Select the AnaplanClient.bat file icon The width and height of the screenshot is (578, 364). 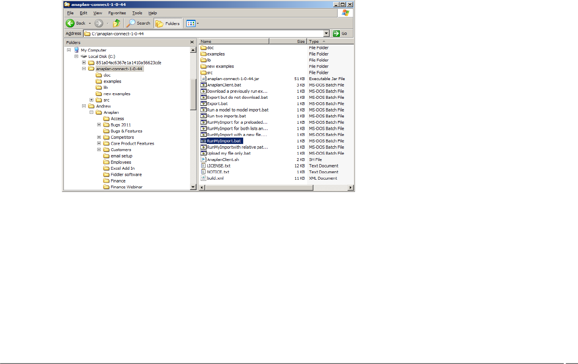click(204, 85)
